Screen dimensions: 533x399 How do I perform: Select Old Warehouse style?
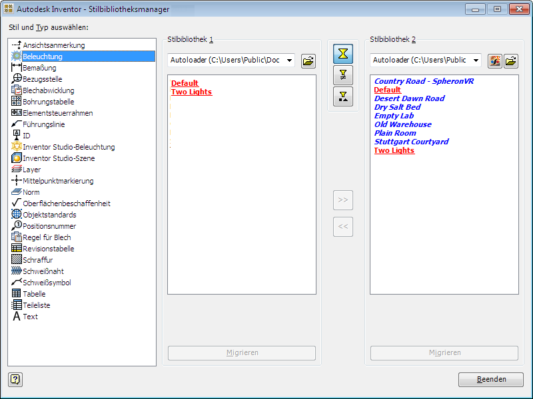tap(403, 124)
